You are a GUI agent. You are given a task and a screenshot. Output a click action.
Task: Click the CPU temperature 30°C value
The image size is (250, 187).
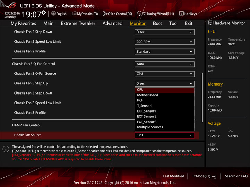pyautogui.click(x=231, y=44)
